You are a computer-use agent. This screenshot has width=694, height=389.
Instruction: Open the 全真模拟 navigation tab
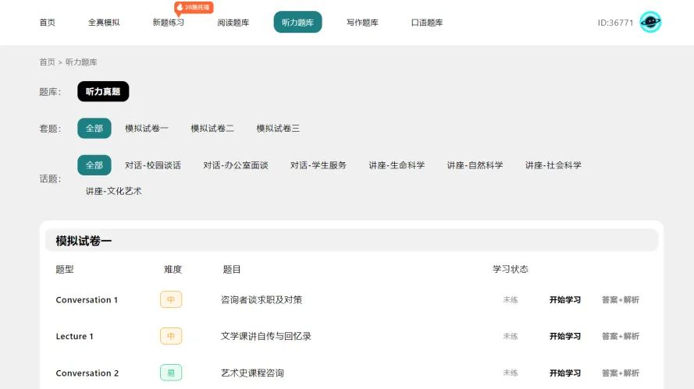(x=104, y=23)
